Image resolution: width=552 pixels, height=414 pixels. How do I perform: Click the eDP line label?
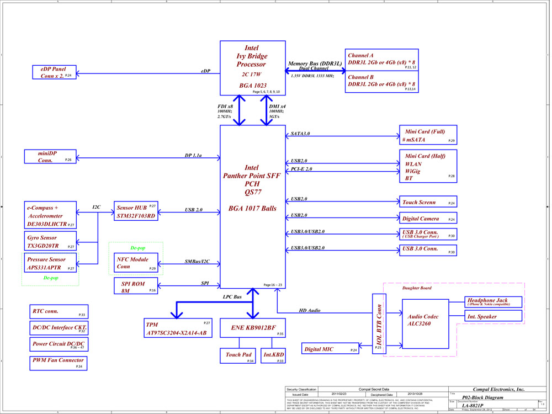(206, 71)
